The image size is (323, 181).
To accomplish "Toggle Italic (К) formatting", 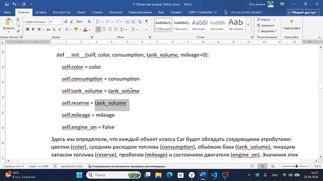I will point(33,30).
